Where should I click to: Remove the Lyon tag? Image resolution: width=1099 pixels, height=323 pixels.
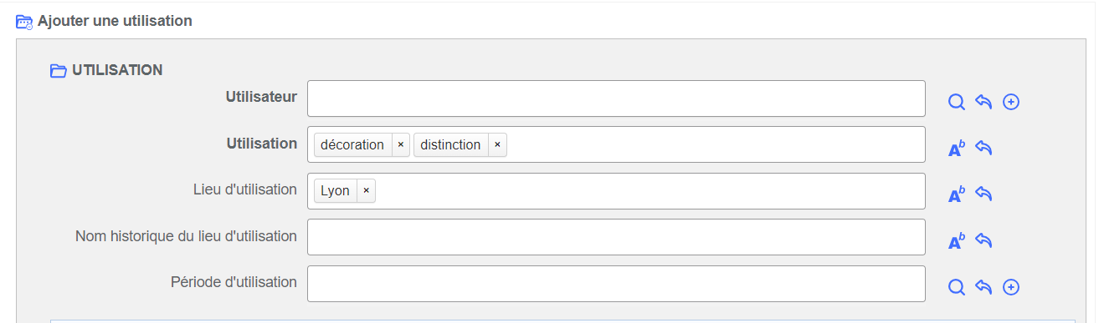(366, 191)
